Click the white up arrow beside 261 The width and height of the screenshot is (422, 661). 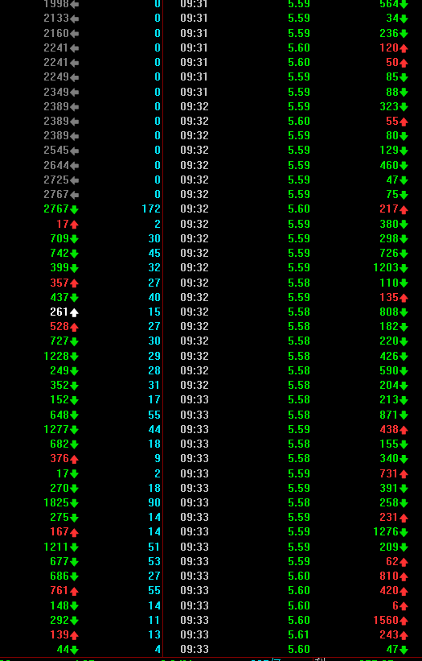coord(74,312)
